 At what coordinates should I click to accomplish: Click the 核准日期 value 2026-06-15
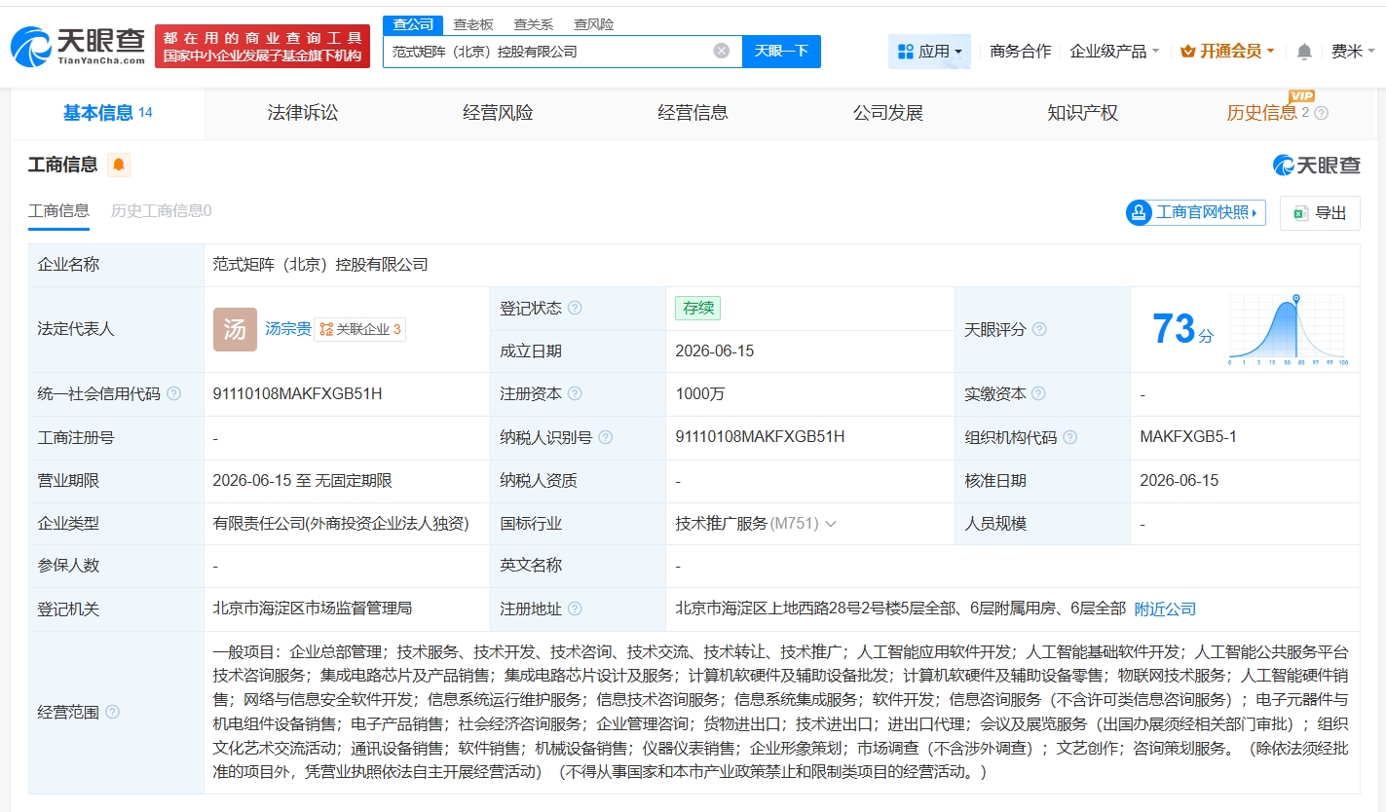(1179, 480)
